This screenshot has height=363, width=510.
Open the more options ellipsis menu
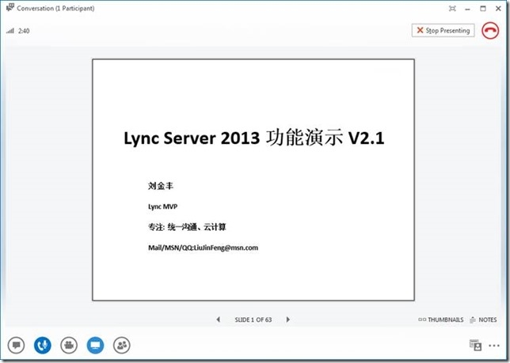(494, 346)
